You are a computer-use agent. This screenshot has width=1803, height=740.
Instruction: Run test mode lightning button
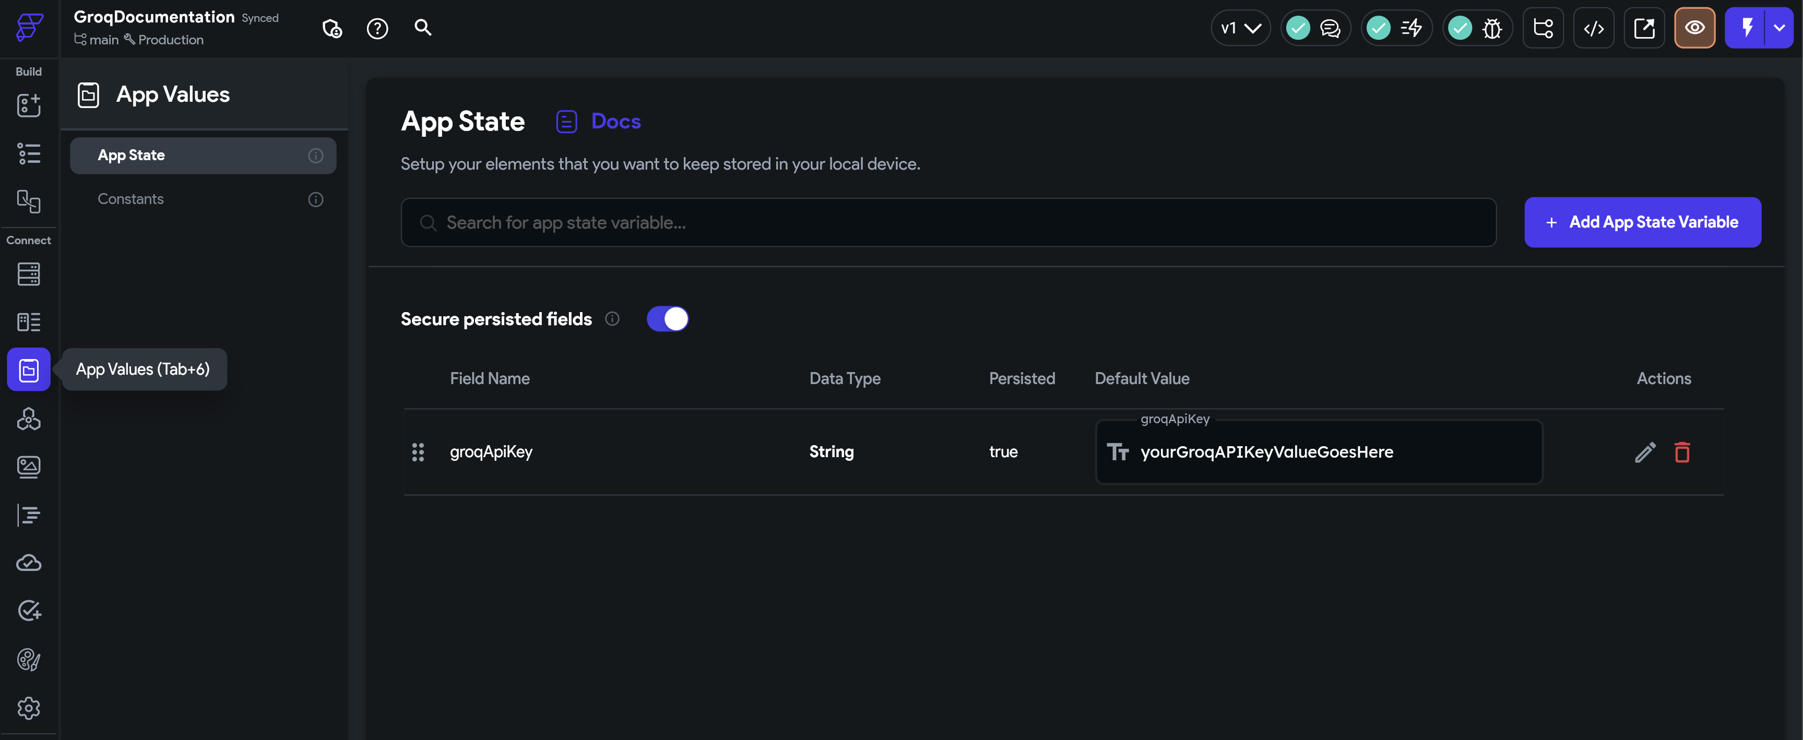(1746, 28)
